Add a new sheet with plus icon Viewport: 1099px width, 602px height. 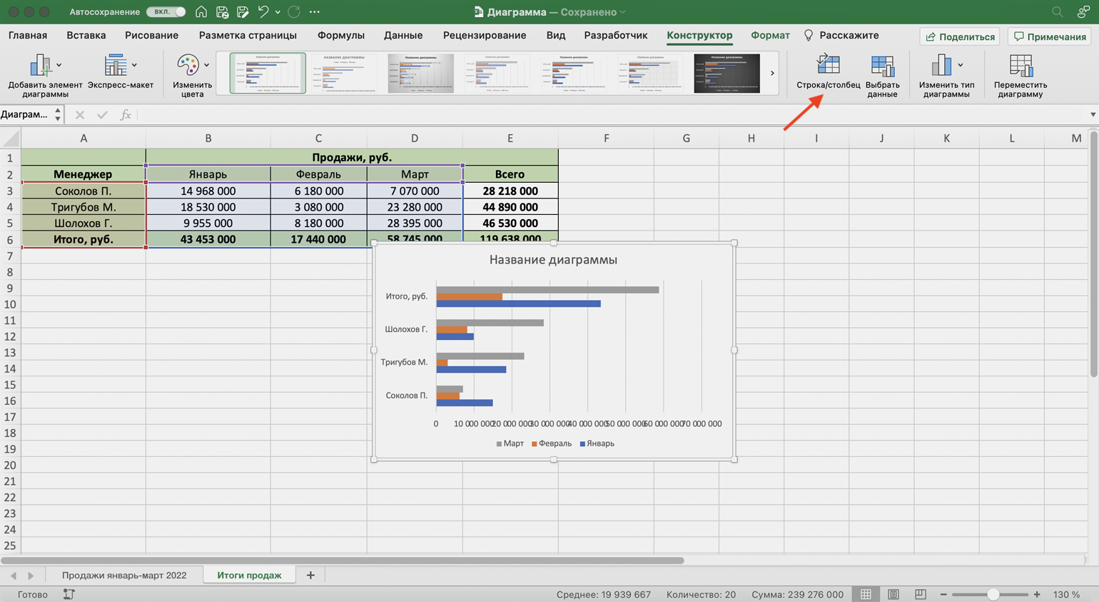(310, 575)
